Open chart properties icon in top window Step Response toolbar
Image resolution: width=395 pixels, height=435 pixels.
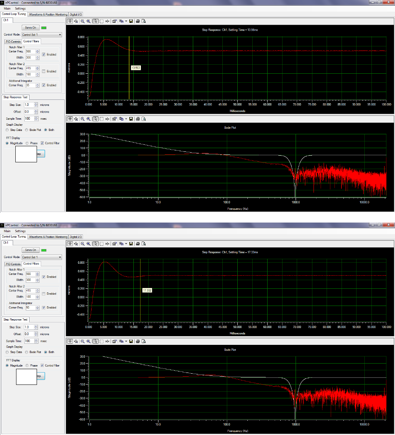click(x=114, y=21)
